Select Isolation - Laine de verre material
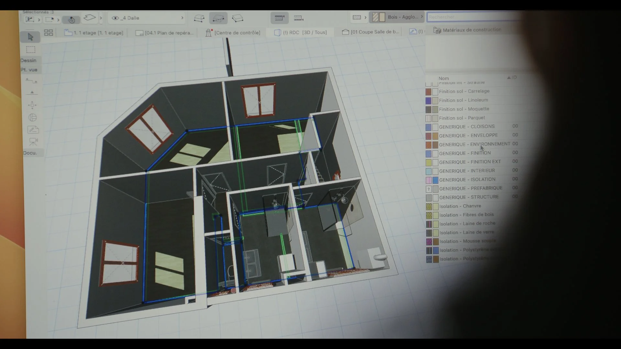Image resolution: width=621 pixels, height=349 pixels. tap(467, 232)
